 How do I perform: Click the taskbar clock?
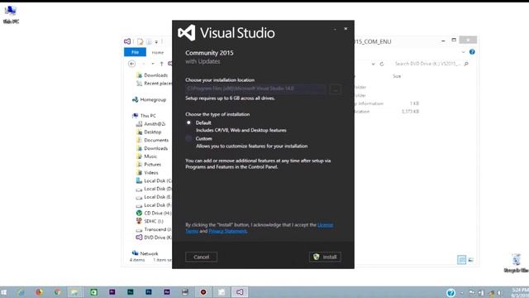pyautogui.click(x=520, y=292)
